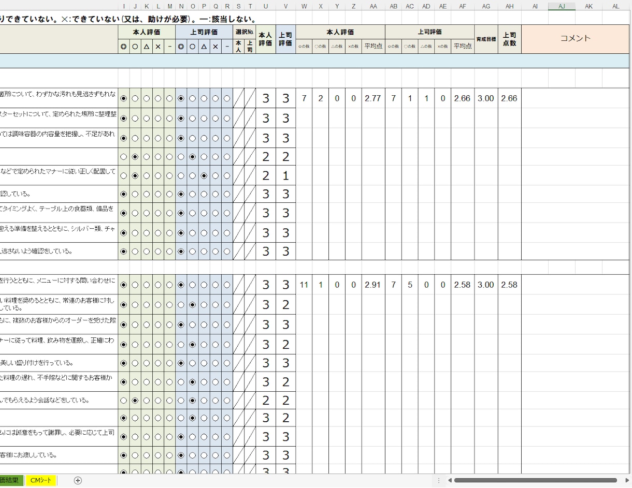Select column AL header
632x488 pixels.
[616, 6]
